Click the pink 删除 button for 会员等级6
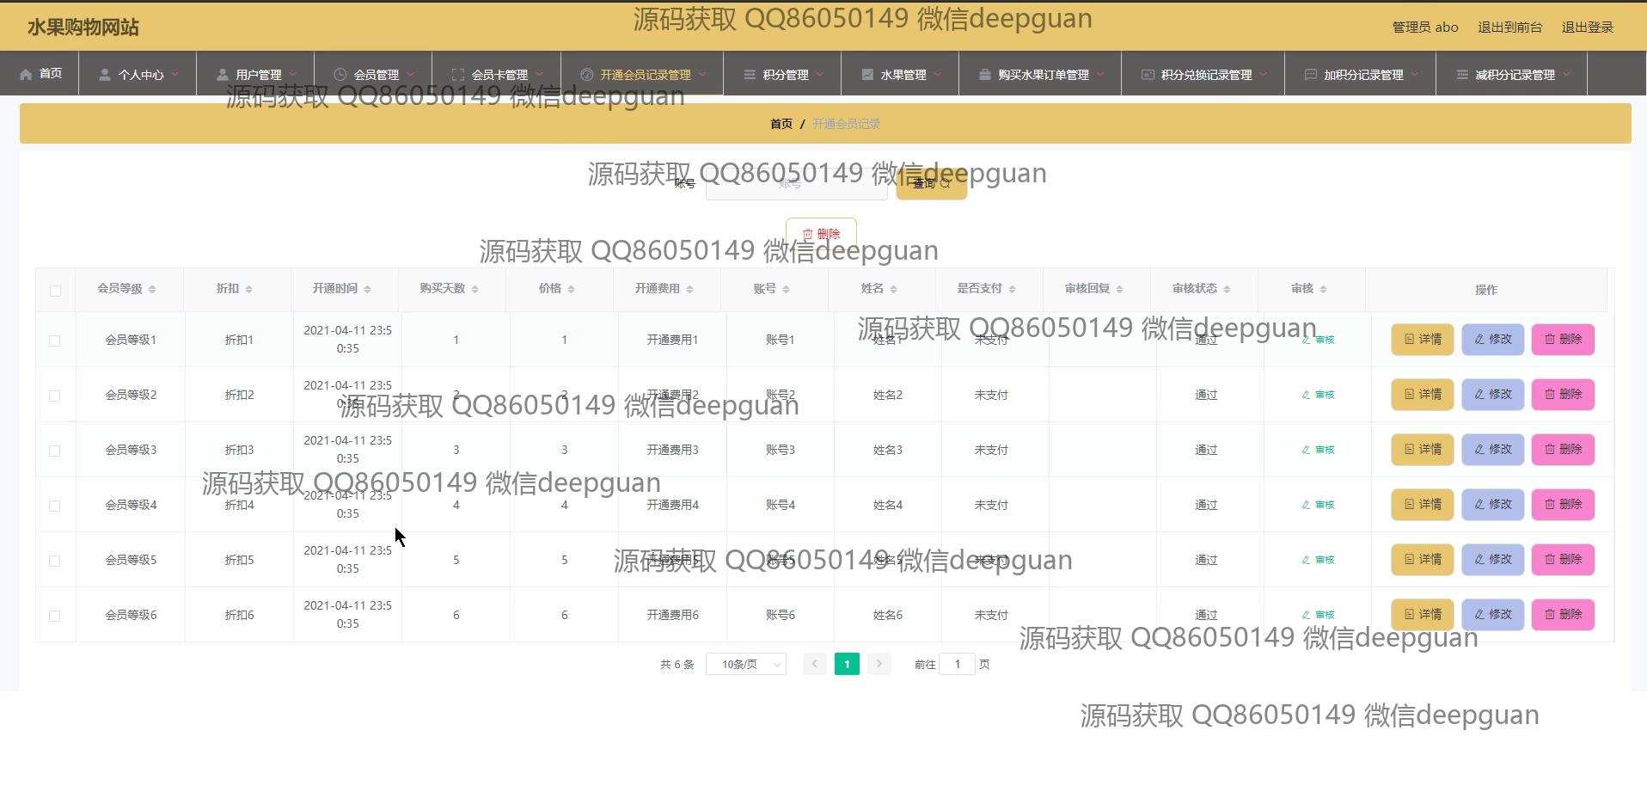The image size is (1647, 798). click(x=1563, y=615)
